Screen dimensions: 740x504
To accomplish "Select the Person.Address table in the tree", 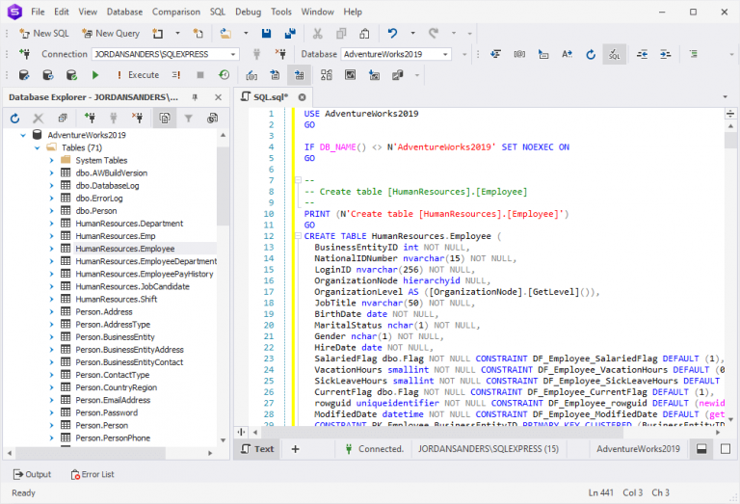I will (104, 311).
